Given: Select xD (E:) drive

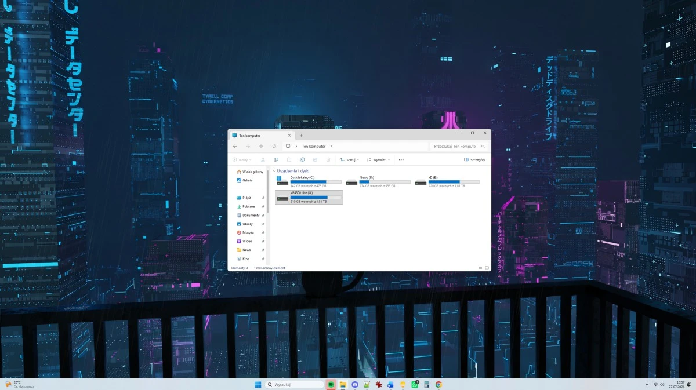Looking at the screenshot, I should pos(447,182).
